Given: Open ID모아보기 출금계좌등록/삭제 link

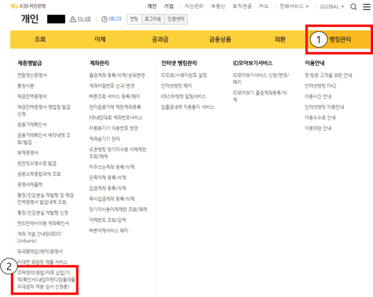Looking at the screenshot, I should click(260, 96).
